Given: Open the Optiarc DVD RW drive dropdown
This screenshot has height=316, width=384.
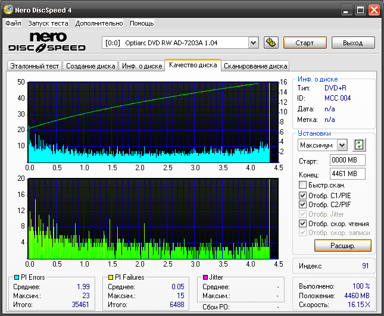Looking at the screenshot, I should tap(253, 42).
